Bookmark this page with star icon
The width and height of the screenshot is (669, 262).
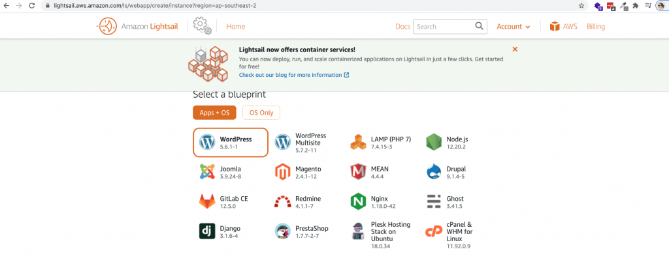coord(581,5)
